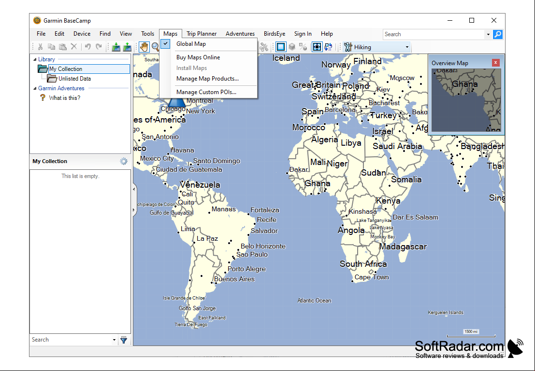This screenshot has width=535, height=371.
Task: Click the split 2D/3D view icon
Action: tap(303, 47)
